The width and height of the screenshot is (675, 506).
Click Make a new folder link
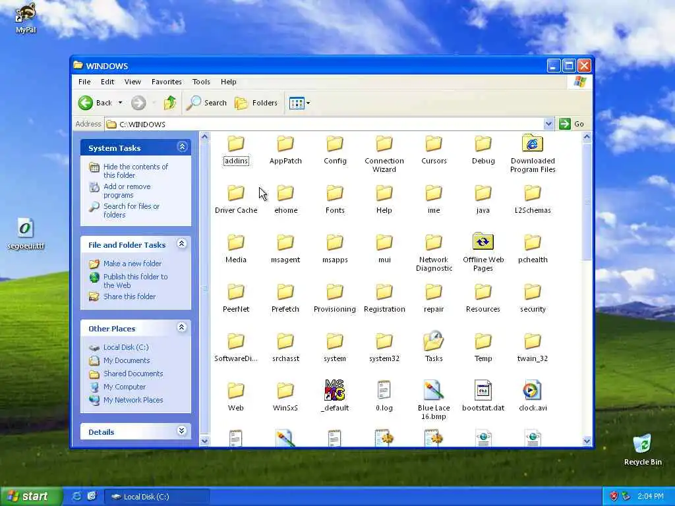[x=132, y=264]
